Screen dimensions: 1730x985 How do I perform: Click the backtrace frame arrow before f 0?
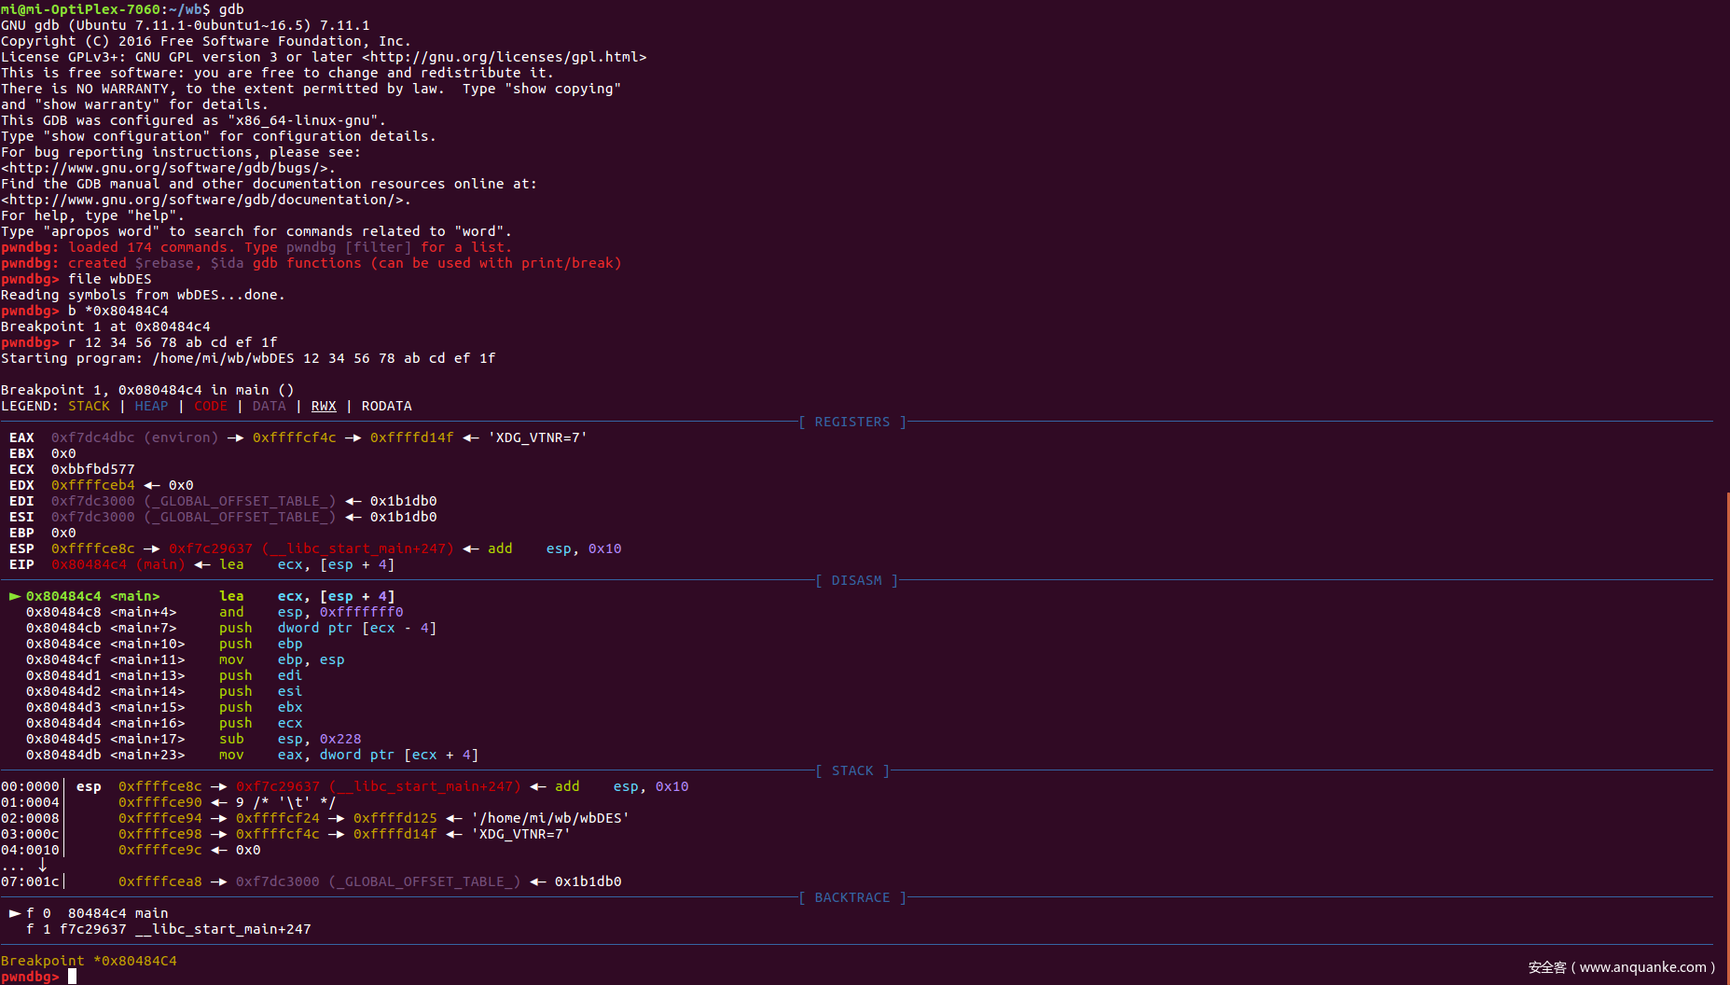point(14,913)
